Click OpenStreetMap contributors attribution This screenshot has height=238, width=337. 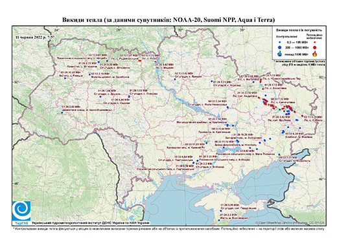[290, 223]
